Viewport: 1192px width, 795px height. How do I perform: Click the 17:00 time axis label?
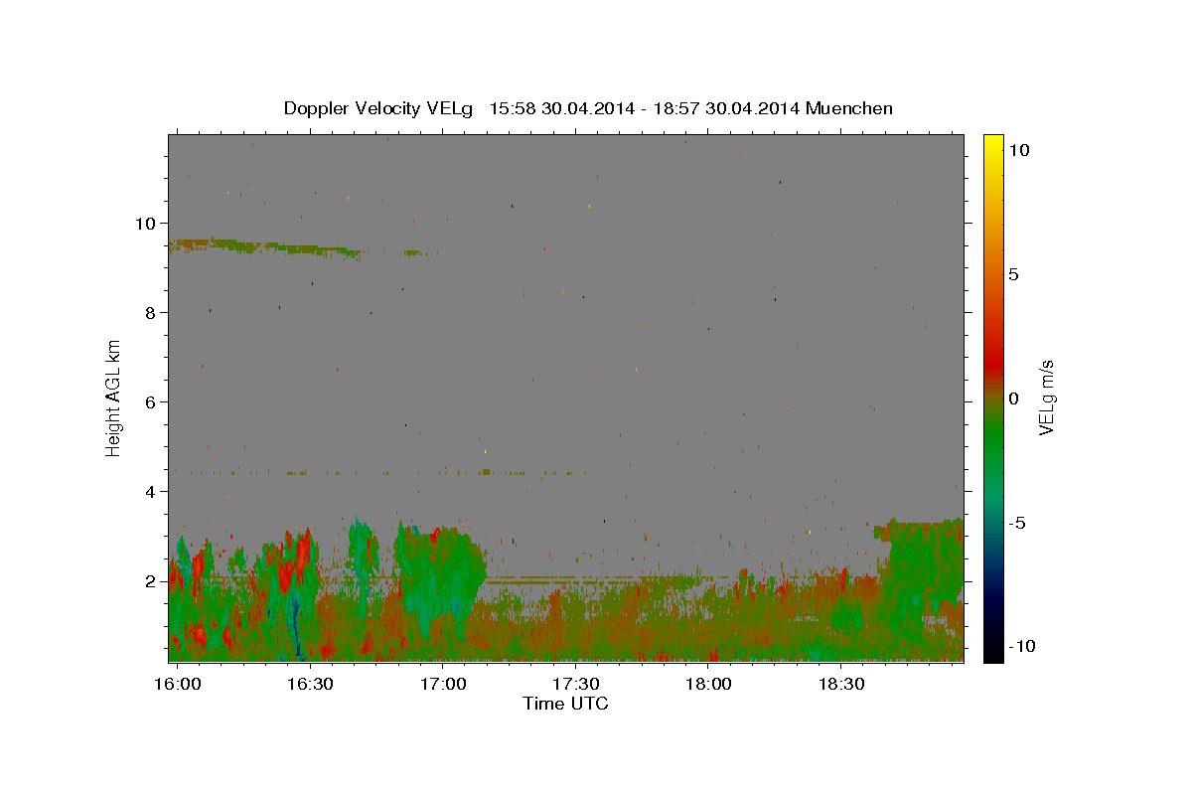pyautogui.click(x=443, y=685)
